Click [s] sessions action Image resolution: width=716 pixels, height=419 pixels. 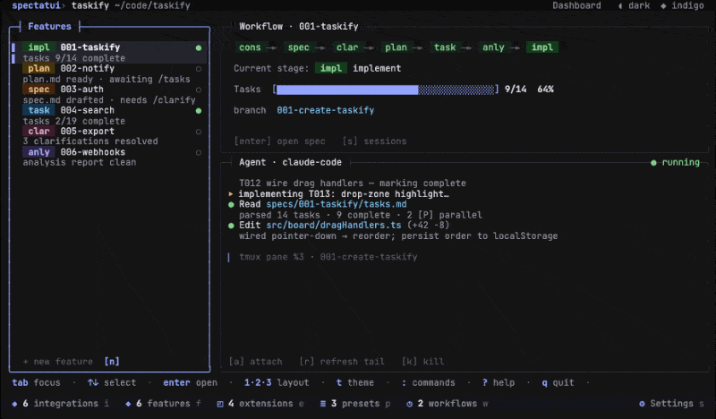374,141
